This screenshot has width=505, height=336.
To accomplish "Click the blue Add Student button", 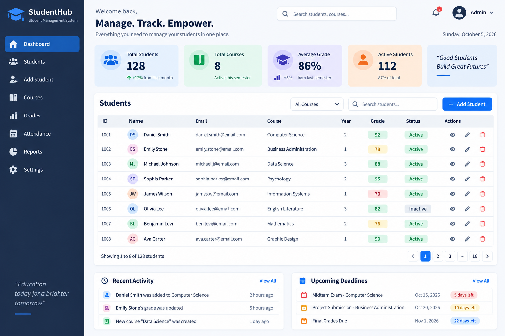I will 467,104.
